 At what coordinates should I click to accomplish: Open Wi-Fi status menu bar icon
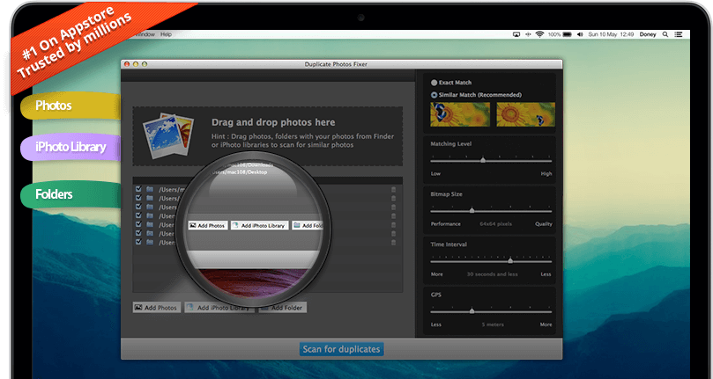click(539, 34)
